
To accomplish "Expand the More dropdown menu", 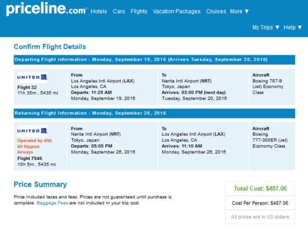I will point(240,11).
